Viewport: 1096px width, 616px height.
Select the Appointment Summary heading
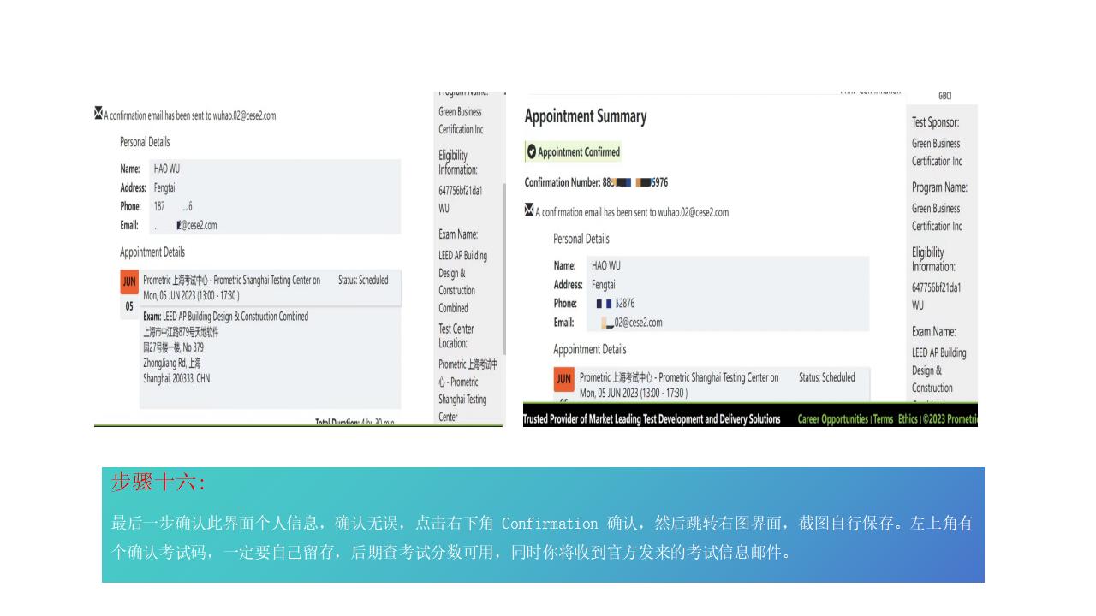pyautogui.click(x=586, y=116)
